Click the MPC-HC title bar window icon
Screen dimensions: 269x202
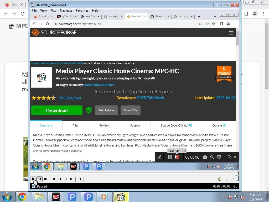[33, 5]
